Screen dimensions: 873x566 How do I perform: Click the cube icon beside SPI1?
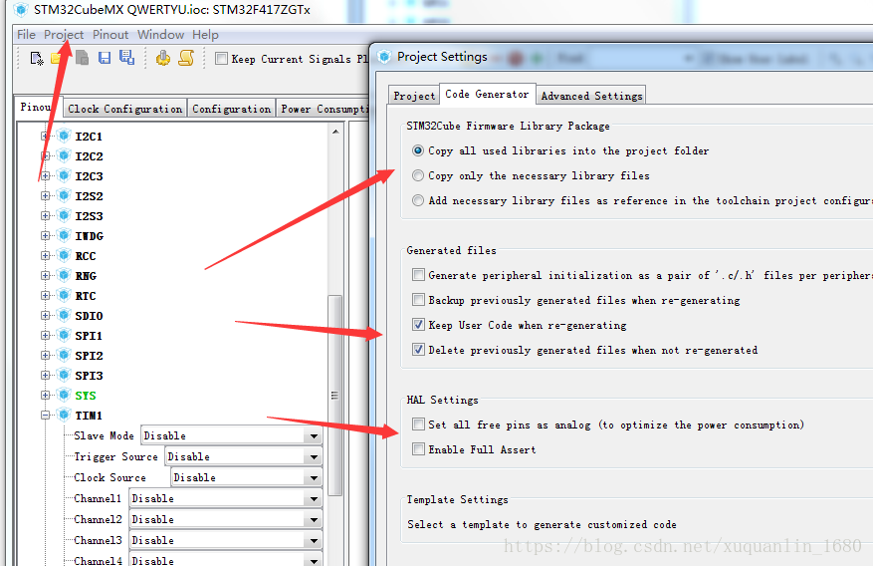[x=64, y=336]
